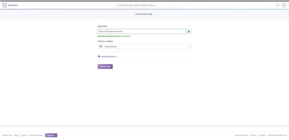Focus the Jump to Favorites search box
The width and height of the screenshot is (289, 140).
144,5
